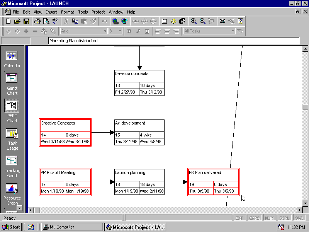The image size is (309, 232).
Task: Click the Copy icon
Action: (x=75, y=21)
